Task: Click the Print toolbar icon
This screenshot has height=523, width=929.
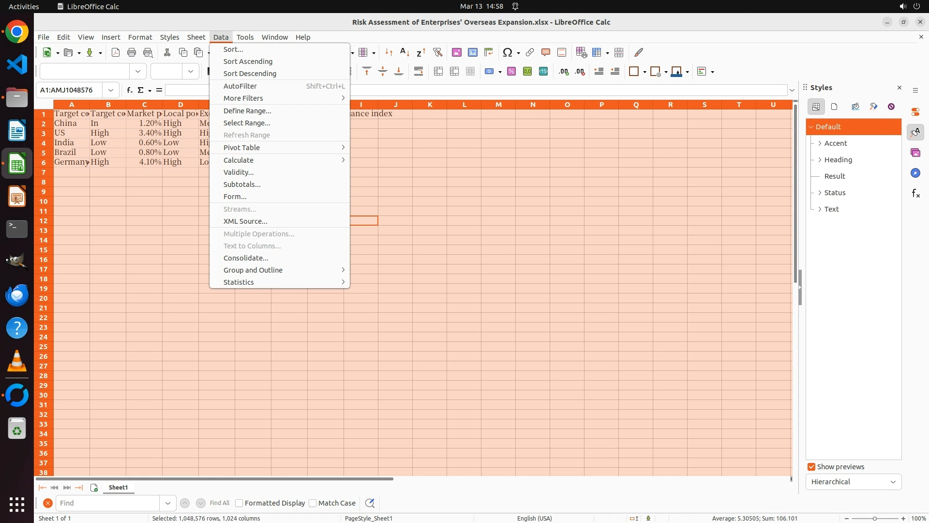Action: (x=132, y=52)
